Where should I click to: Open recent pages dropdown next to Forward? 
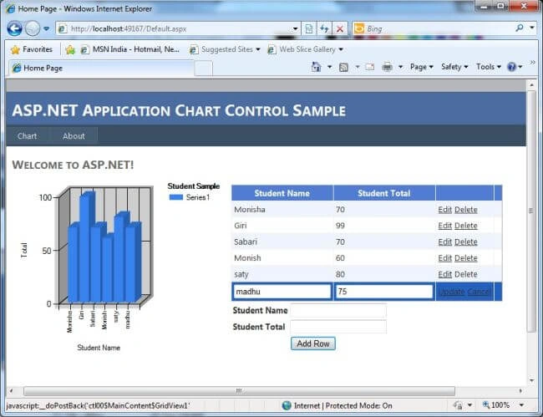coord(47,28)
